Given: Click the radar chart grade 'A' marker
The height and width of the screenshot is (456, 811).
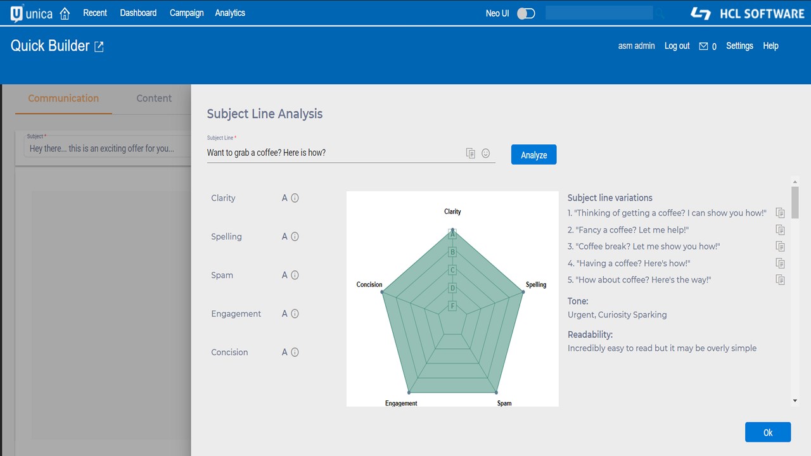Looking at the screenshot, I should (452, 234).
